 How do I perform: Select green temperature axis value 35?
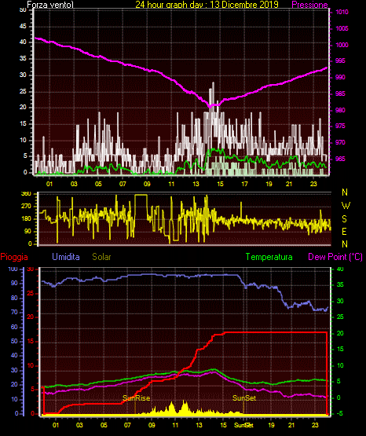point(340,284)
